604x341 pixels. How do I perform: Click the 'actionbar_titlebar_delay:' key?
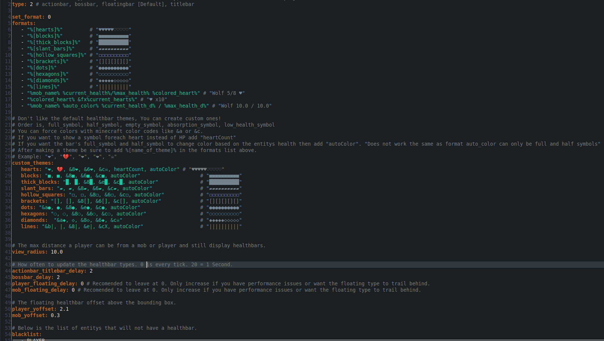pyautogui.click(x=49, y=271)
